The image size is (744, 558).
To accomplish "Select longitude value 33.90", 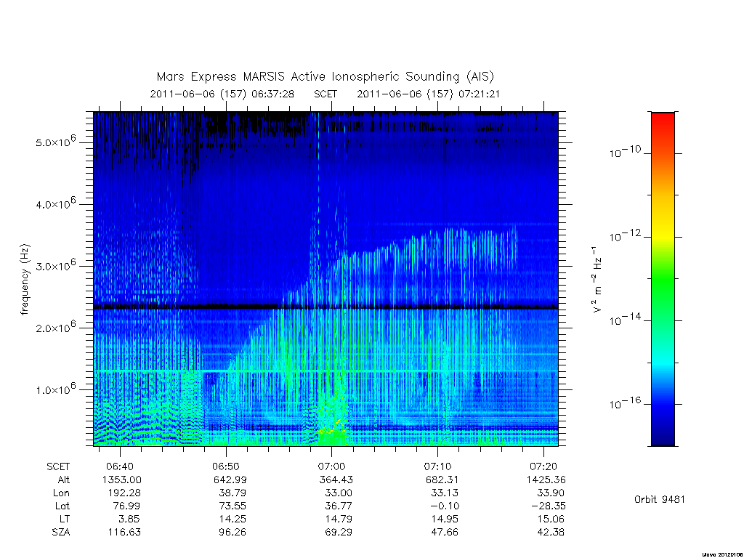I will coord(551,493).
